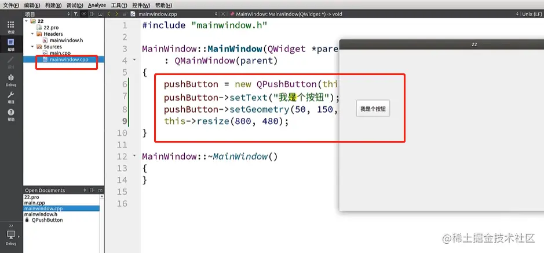Open mainwindow.cpp in Open Documents list
The width and height of the screenshot is (544, 253).
coord(61,209)
